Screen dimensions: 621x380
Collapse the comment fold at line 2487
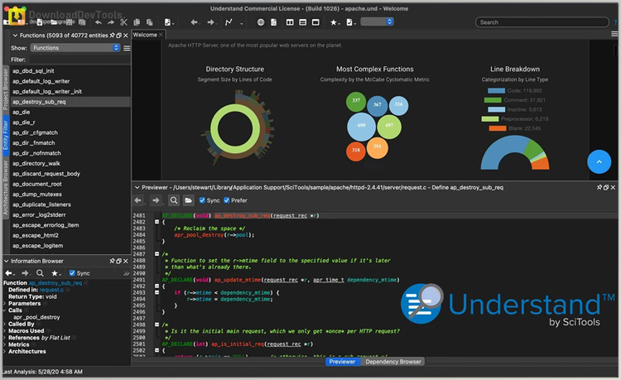pyautogui.click(x=156, y=253)
